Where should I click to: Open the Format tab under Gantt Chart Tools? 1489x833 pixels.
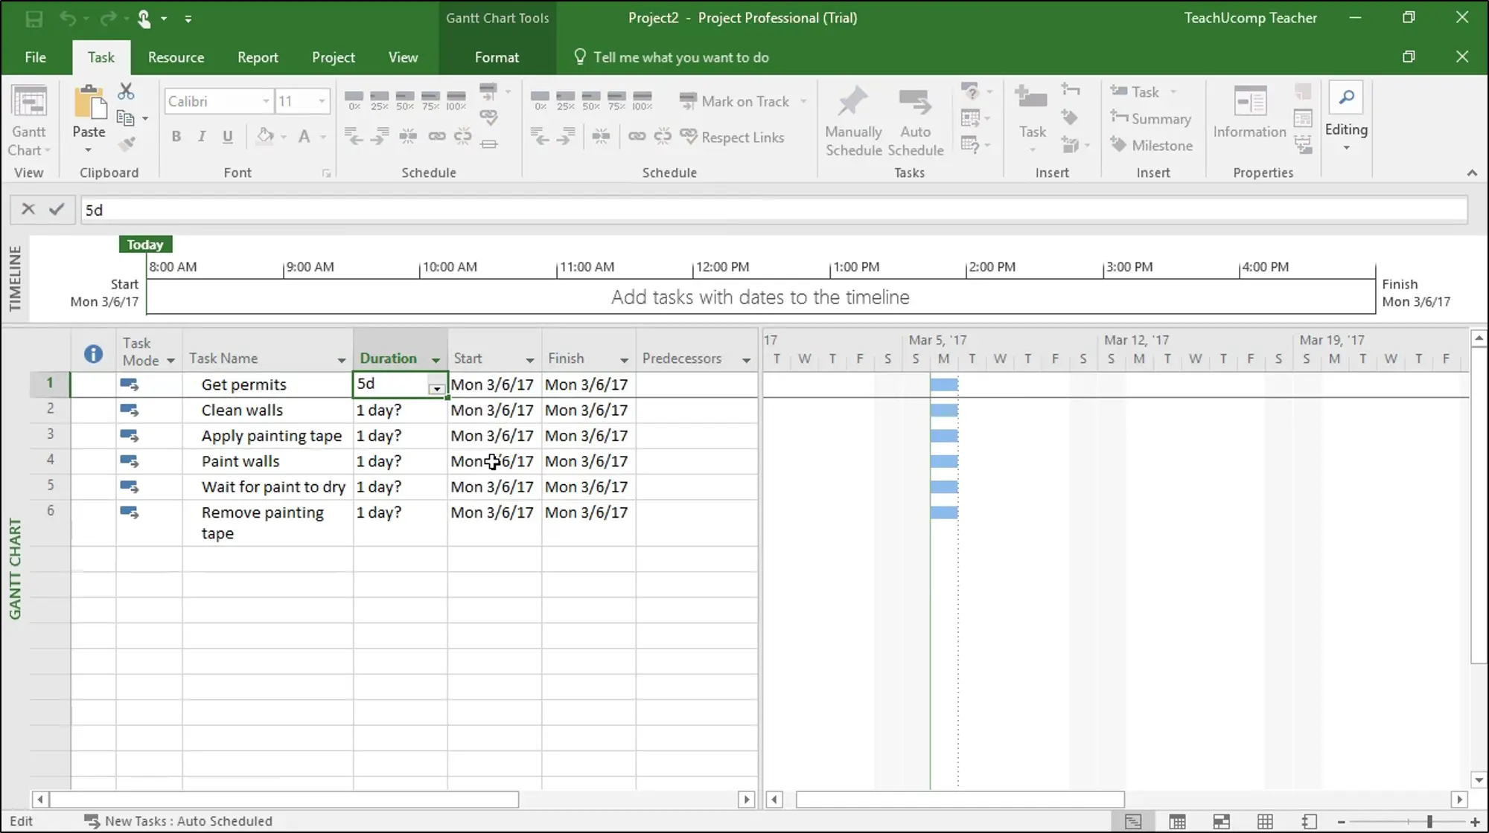[496, 57]
